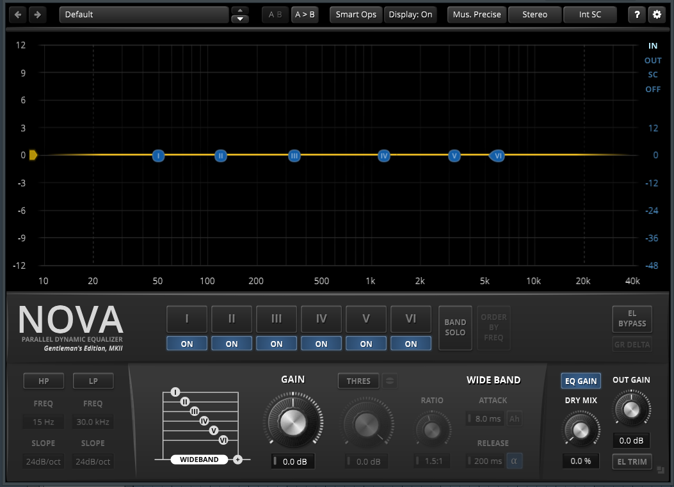This screenshot has width=674, height=487.
Task: Enable the HP filter
Action: (43, 380)
